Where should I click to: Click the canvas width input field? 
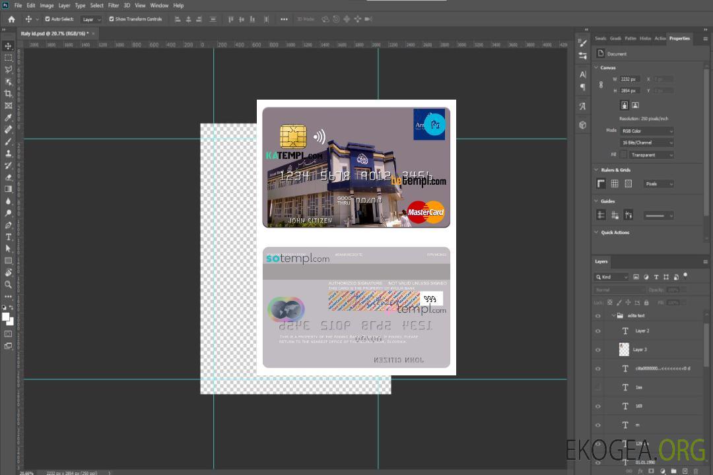[x=629, y=79]
